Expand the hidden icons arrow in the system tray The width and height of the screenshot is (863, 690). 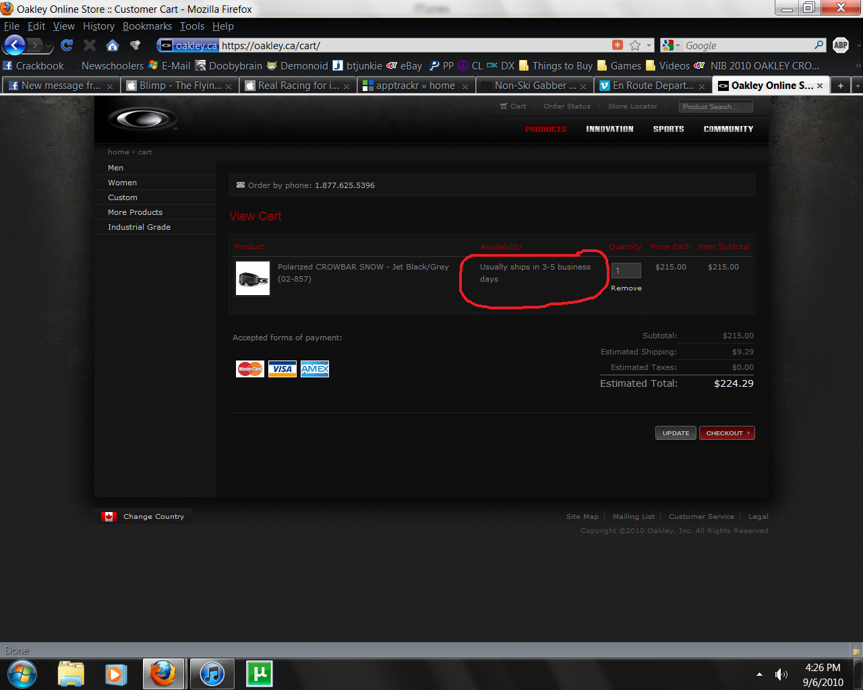(x=759, y=673)
